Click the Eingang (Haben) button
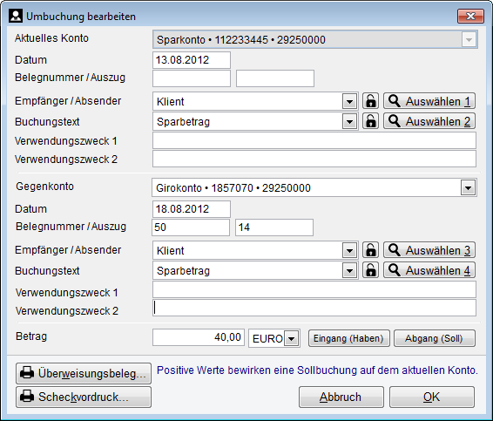This screenshot has width=493, height=421. [349, 338]
